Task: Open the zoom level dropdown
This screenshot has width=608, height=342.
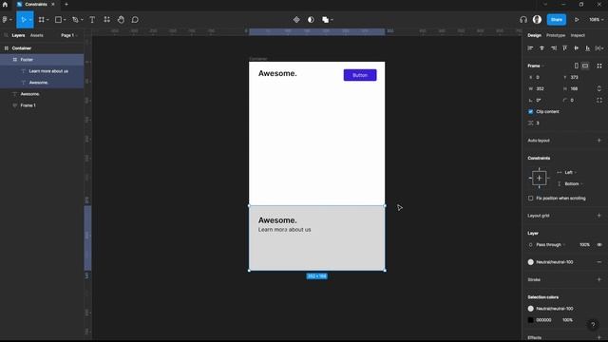Action: point(596,19)
